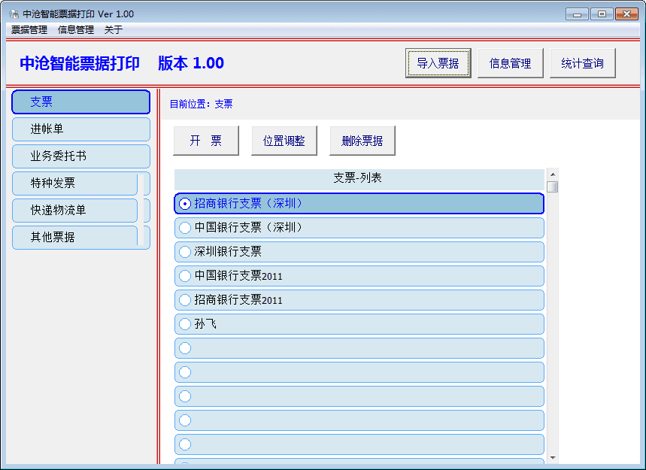Choose 招商银行支票2011 radio option
This screenshot has width=646, height=470.
click(185, 300)
